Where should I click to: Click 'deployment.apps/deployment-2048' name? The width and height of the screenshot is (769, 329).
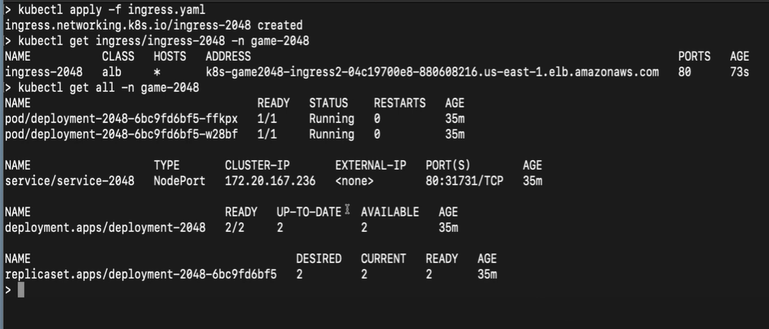(x=105, y=228)
